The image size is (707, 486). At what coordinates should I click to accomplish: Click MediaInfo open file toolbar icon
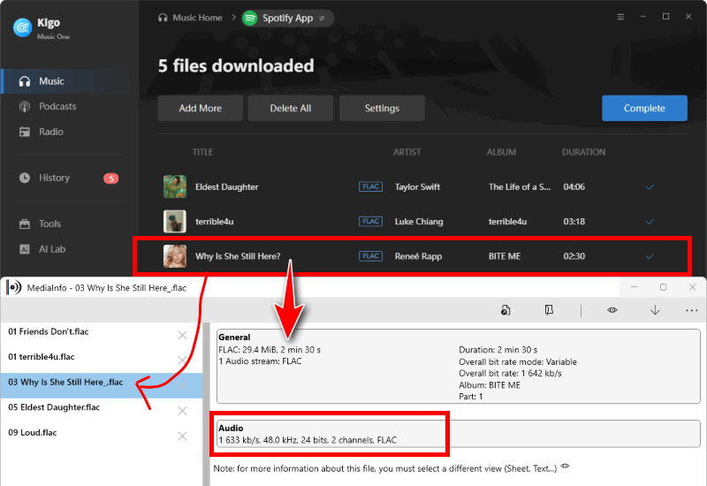[x=506, y=310]
